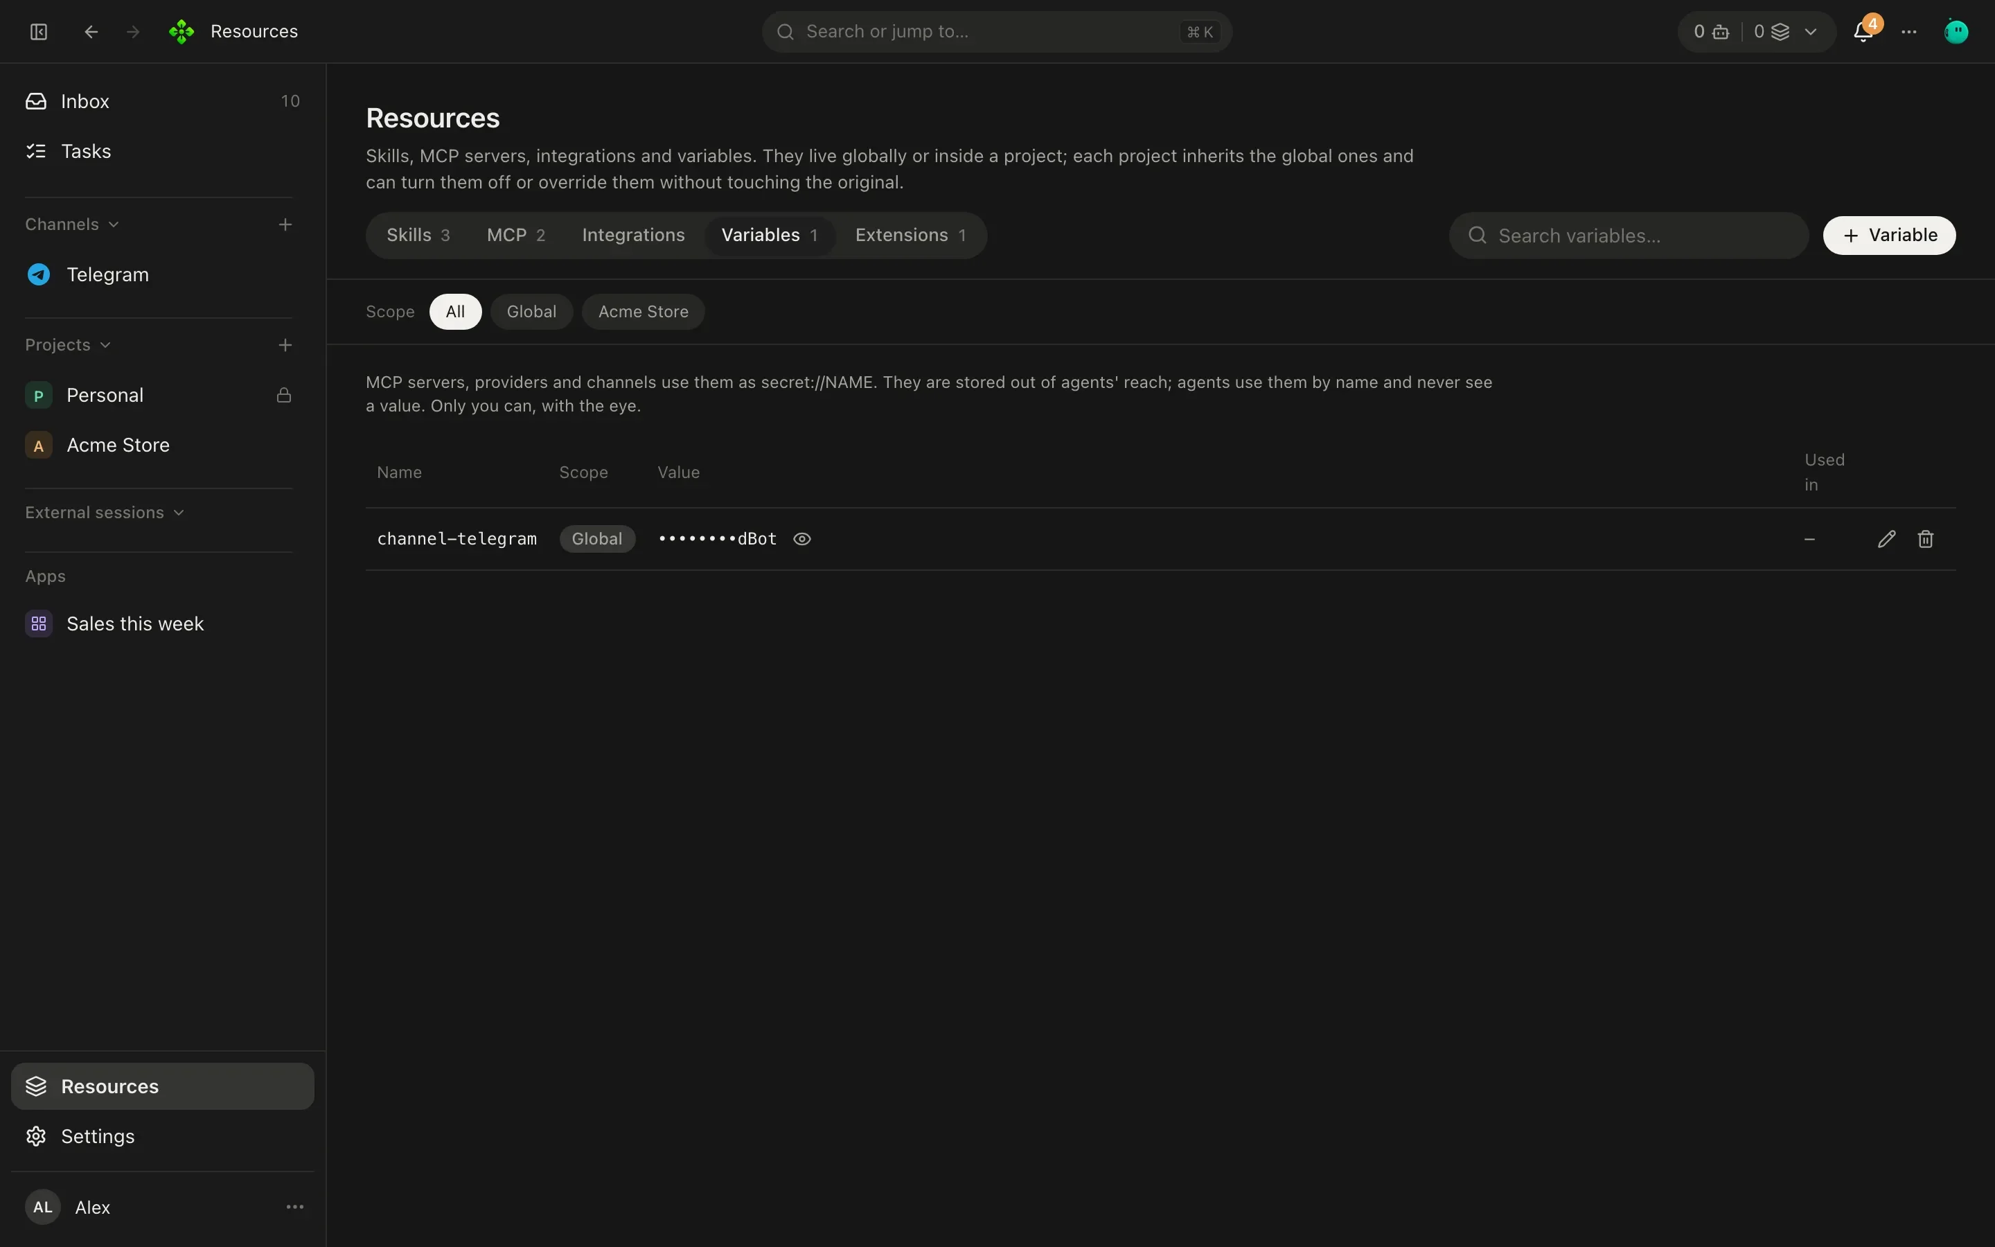Image resolution: width=1995 pixels, height=1247 pixels.
Task: Add a new project with plus icon
Action: pyautogui.click(x=285, y=345)
